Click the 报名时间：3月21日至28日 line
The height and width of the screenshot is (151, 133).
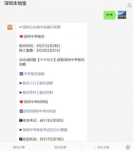tap(40, 46)
